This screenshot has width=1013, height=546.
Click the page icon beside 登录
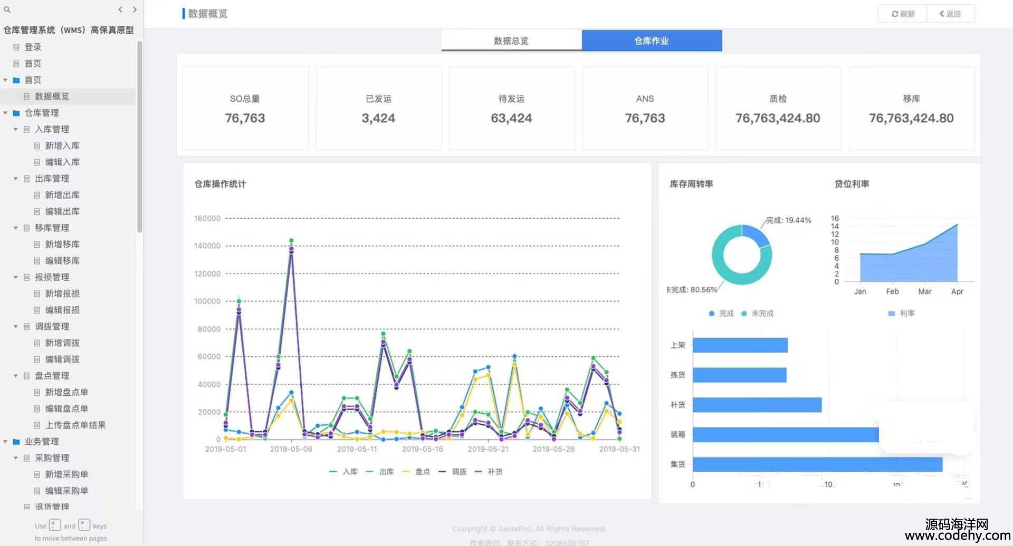[16, 47]
